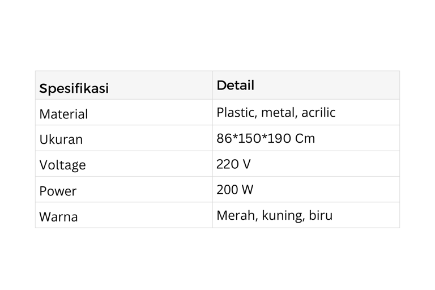Click the word biru in Warna details
Image resolution: width=435 pixels, height=290 pixels.
(x=321, y=215)
